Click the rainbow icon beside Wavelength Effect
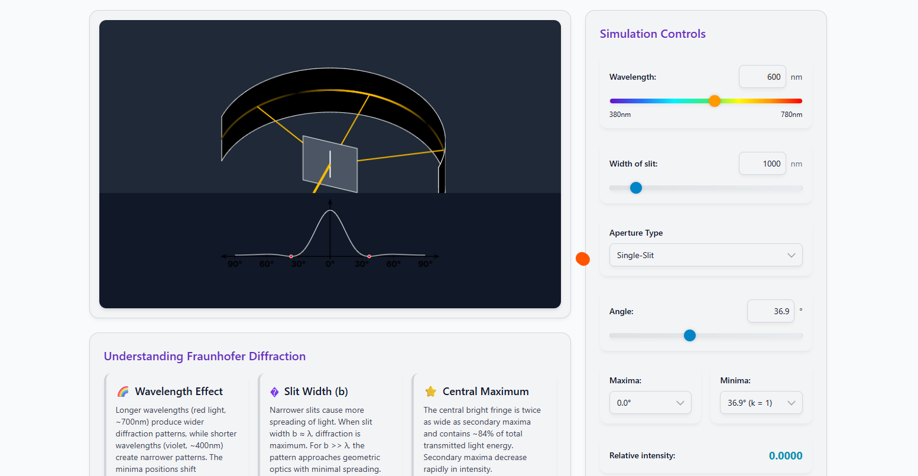Screen dimensions: 918x476 point(123,392)
